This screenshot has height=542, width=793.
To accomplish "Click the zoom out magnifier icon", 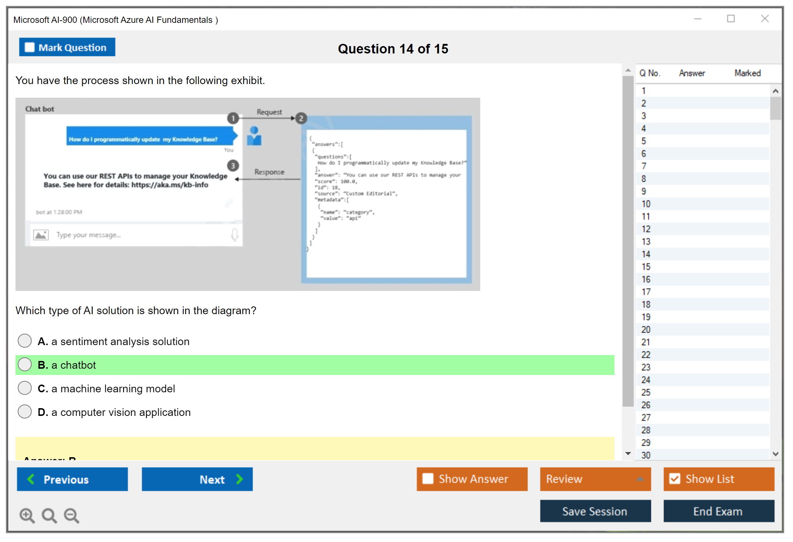I will (72, 515).
